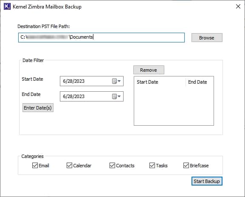
Task: Click the Start Backup button
Action: point(207,181)
